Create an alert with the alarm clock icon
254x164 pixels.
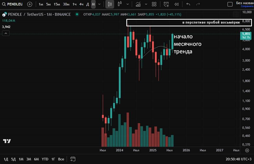coord(166,4)
